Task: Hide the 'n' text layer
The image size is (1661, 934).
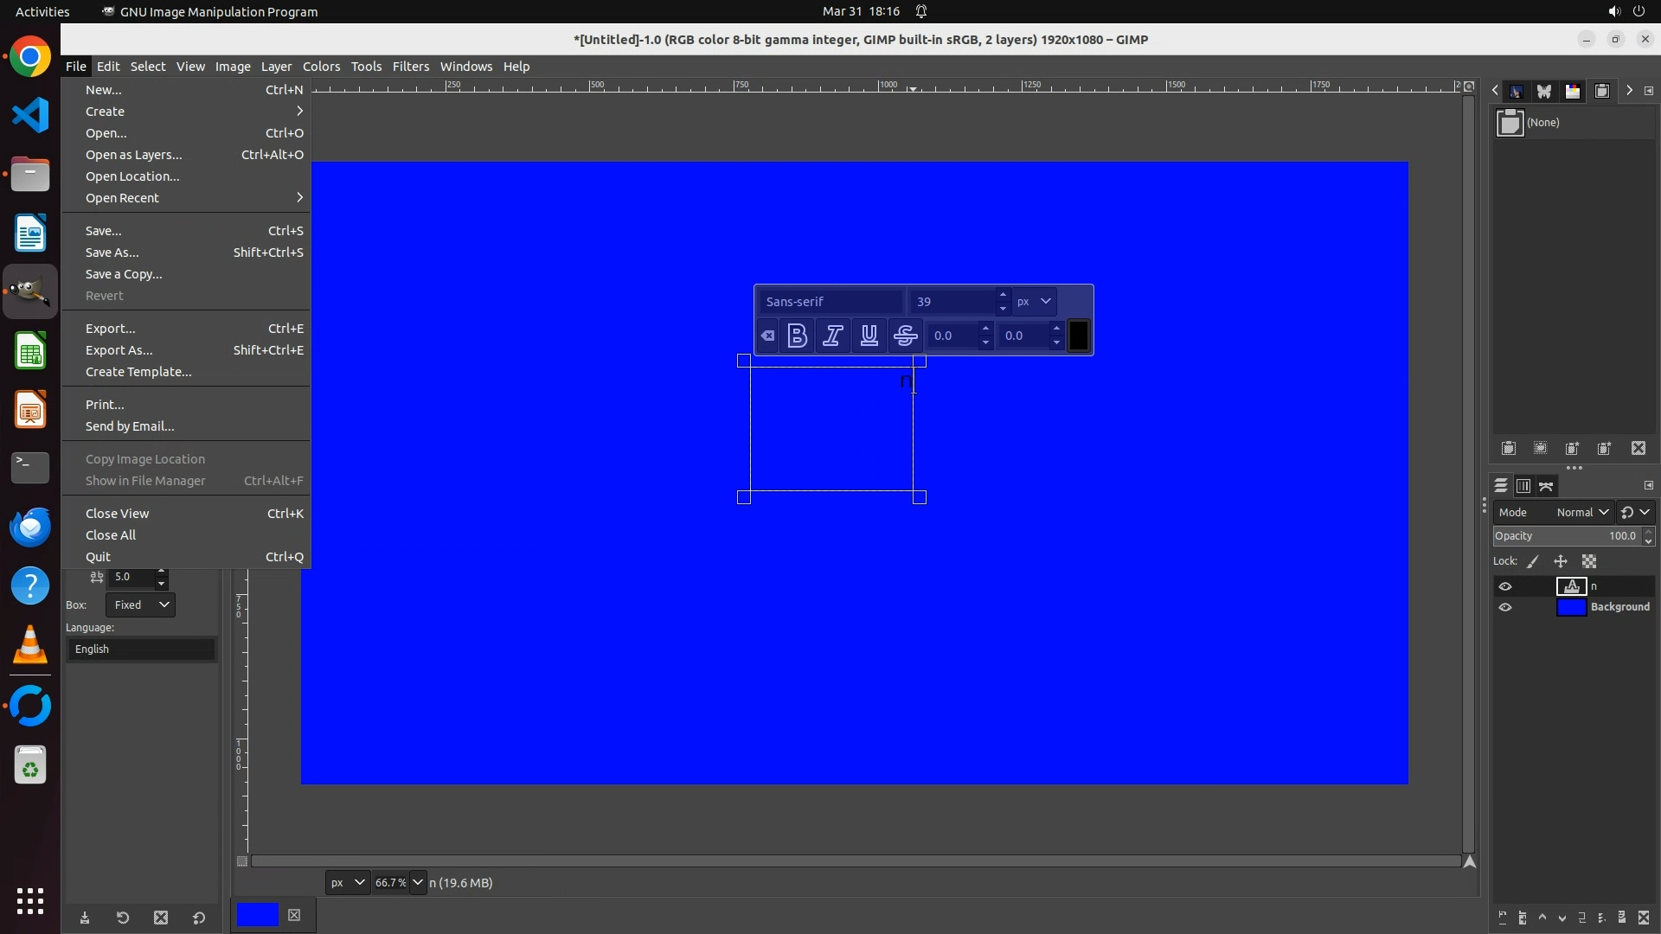Action: [1505, 586]
